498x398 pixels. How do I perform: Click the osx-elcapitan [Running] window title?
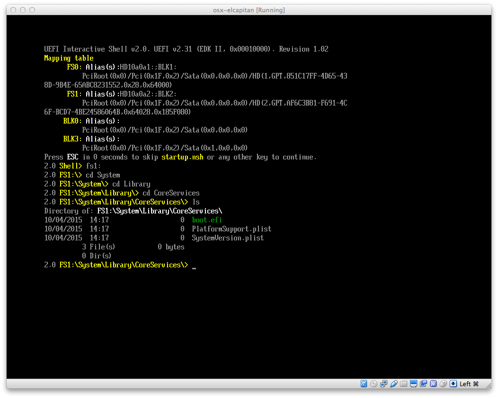click(x=249, y=10)
